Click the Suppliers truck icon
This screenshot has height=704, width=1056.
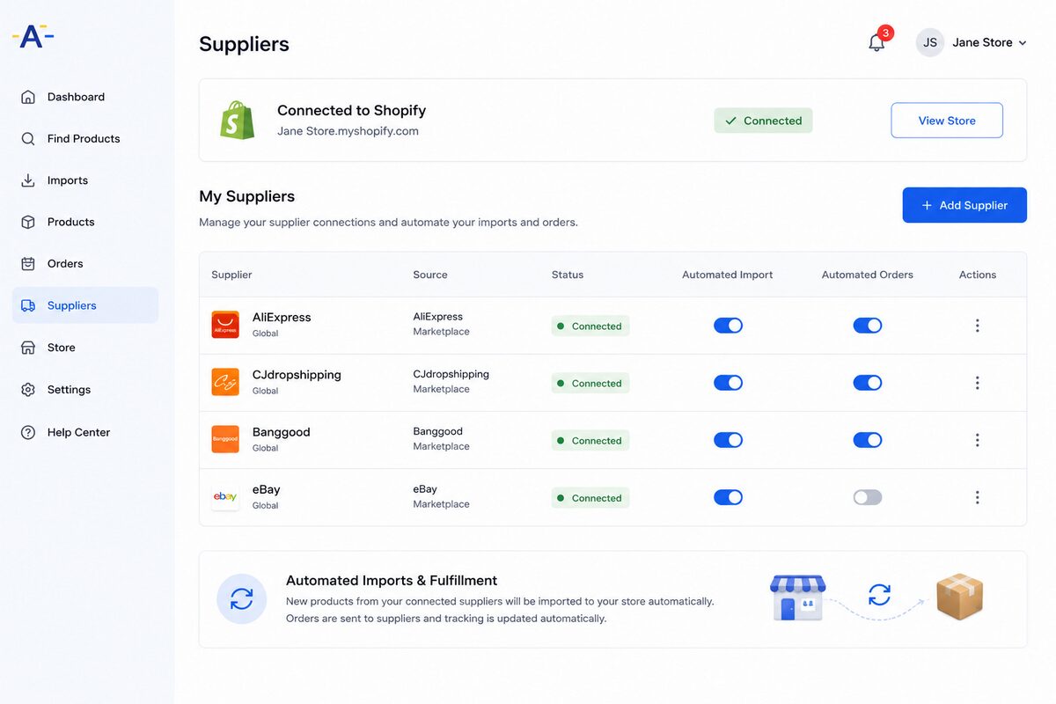click(28, 305)
